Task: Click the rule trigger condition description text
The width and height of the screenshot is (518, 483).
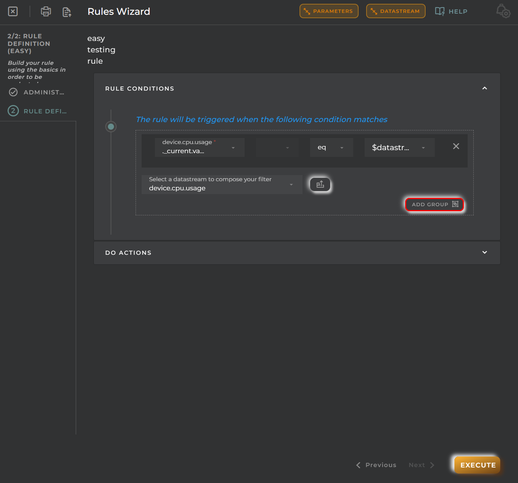Action: pos(262,119)
